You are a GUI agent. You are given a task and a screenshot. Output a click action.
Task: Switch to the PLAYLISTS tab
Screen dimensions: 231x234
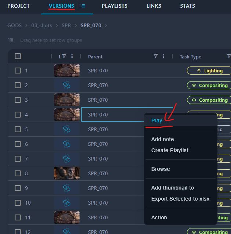[x=114, y=6]
